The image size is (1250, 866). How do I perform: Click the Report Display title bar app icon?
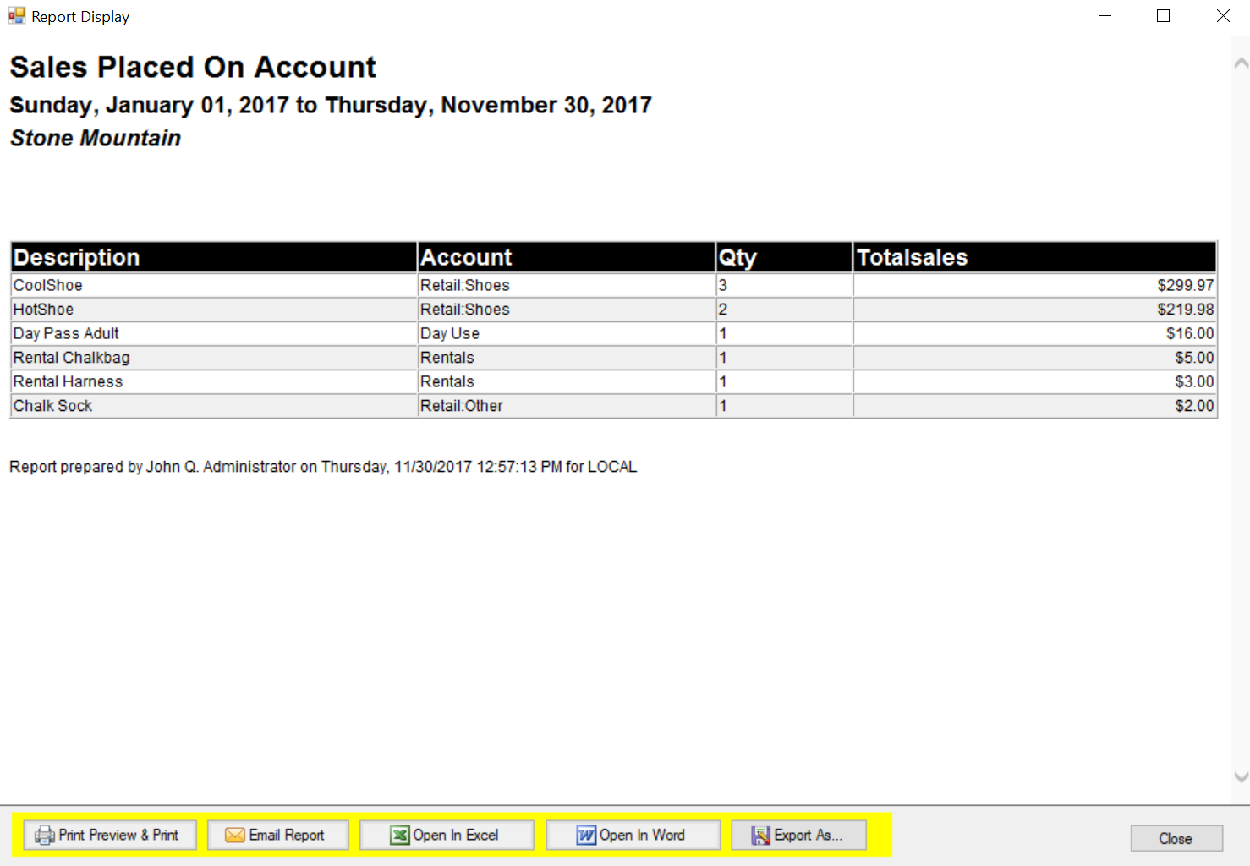(16, 16)
